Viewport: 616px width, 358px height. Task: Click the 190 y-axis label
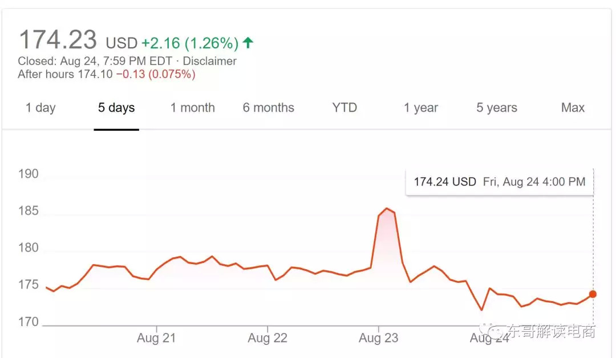pyautogui.click(x=28, y=174)
